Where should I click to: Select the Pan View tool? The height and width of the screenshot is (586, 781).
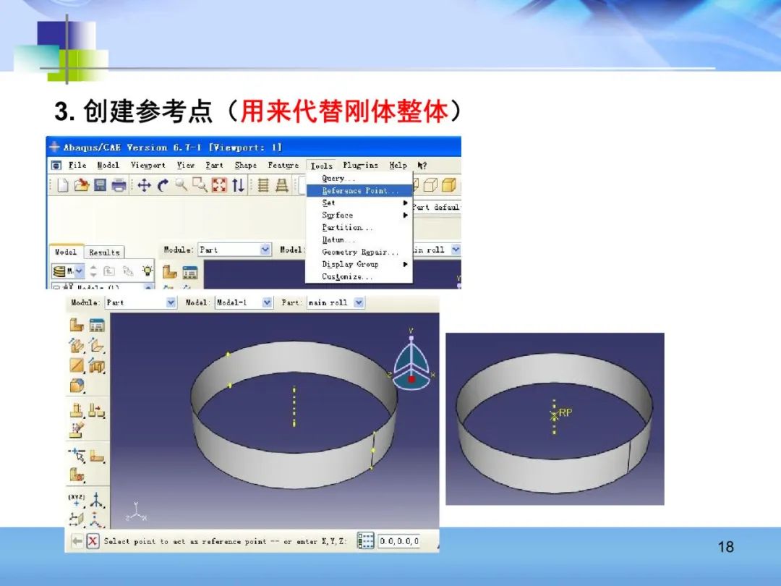(144, 185)
